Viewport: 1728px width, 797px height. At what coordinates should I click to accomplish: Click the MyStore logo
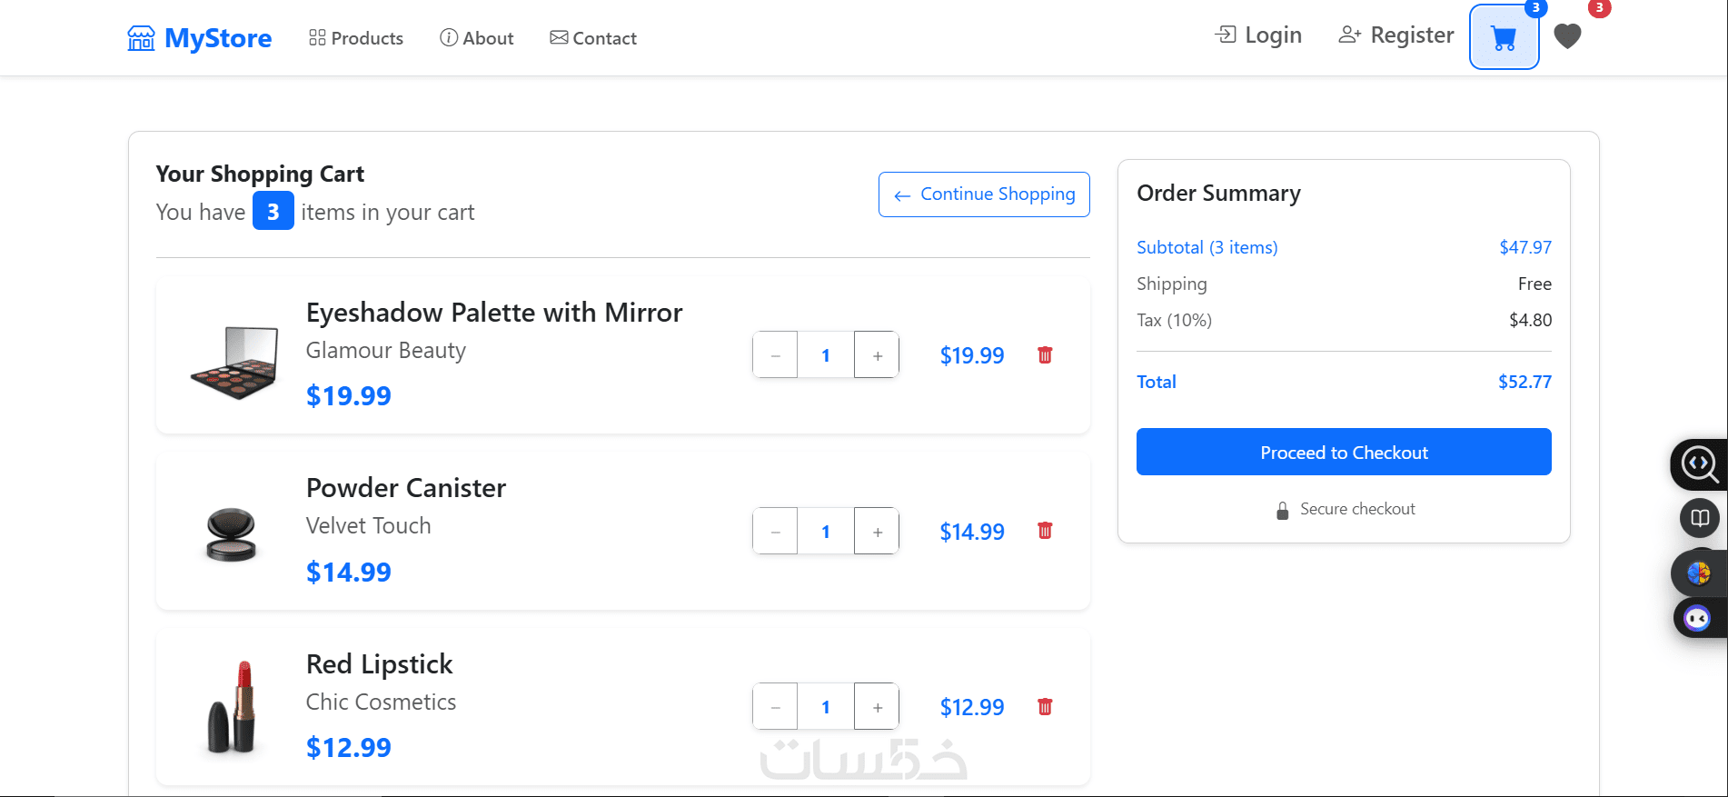200,38
